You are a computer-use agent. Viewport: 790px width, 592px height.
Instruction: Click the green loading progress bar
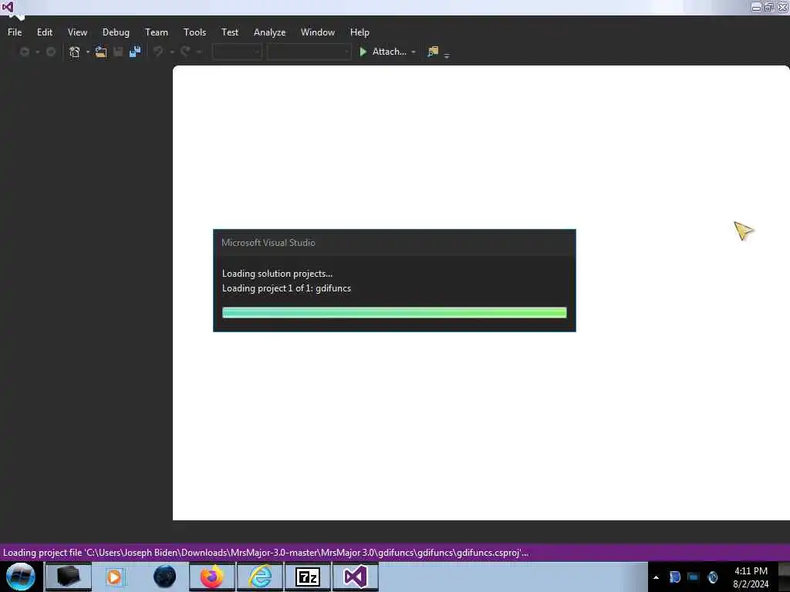coord(394,313)
